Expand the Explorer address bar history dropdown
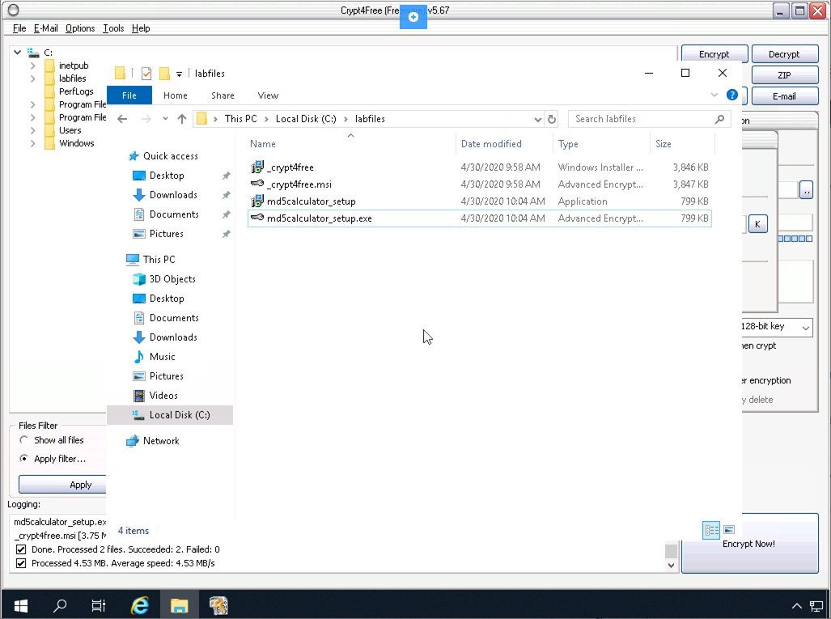 538,119
